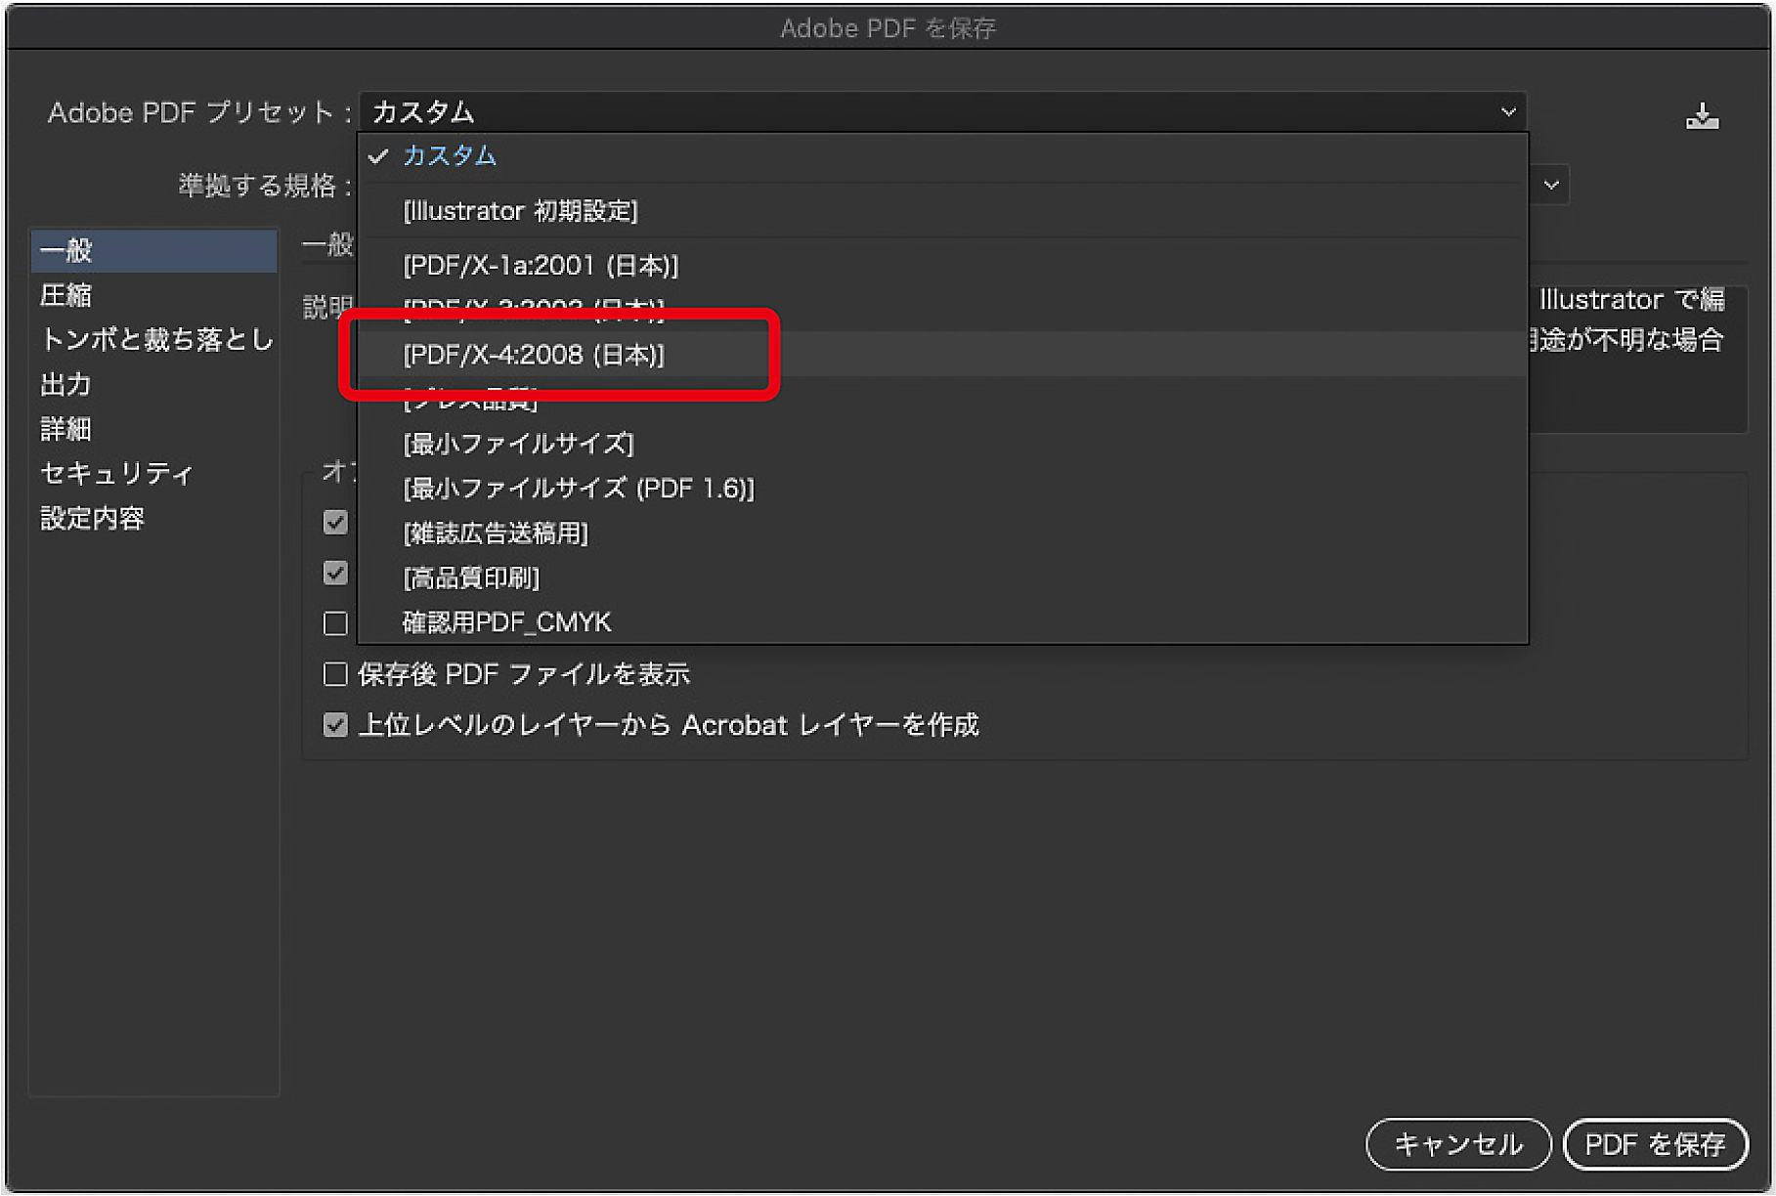The height and width of the screenshot is (1196, 1776).
Task: Switch to トンボと裁ち落とし category
Action: pos(155,339)
